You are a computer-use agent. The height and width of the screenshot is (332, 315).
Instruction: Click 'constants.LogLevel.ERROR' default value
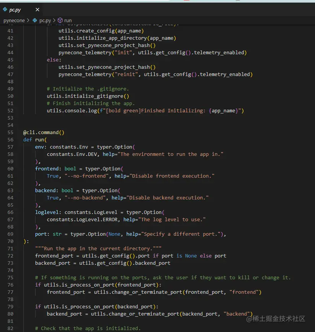[x=82, y=220]
